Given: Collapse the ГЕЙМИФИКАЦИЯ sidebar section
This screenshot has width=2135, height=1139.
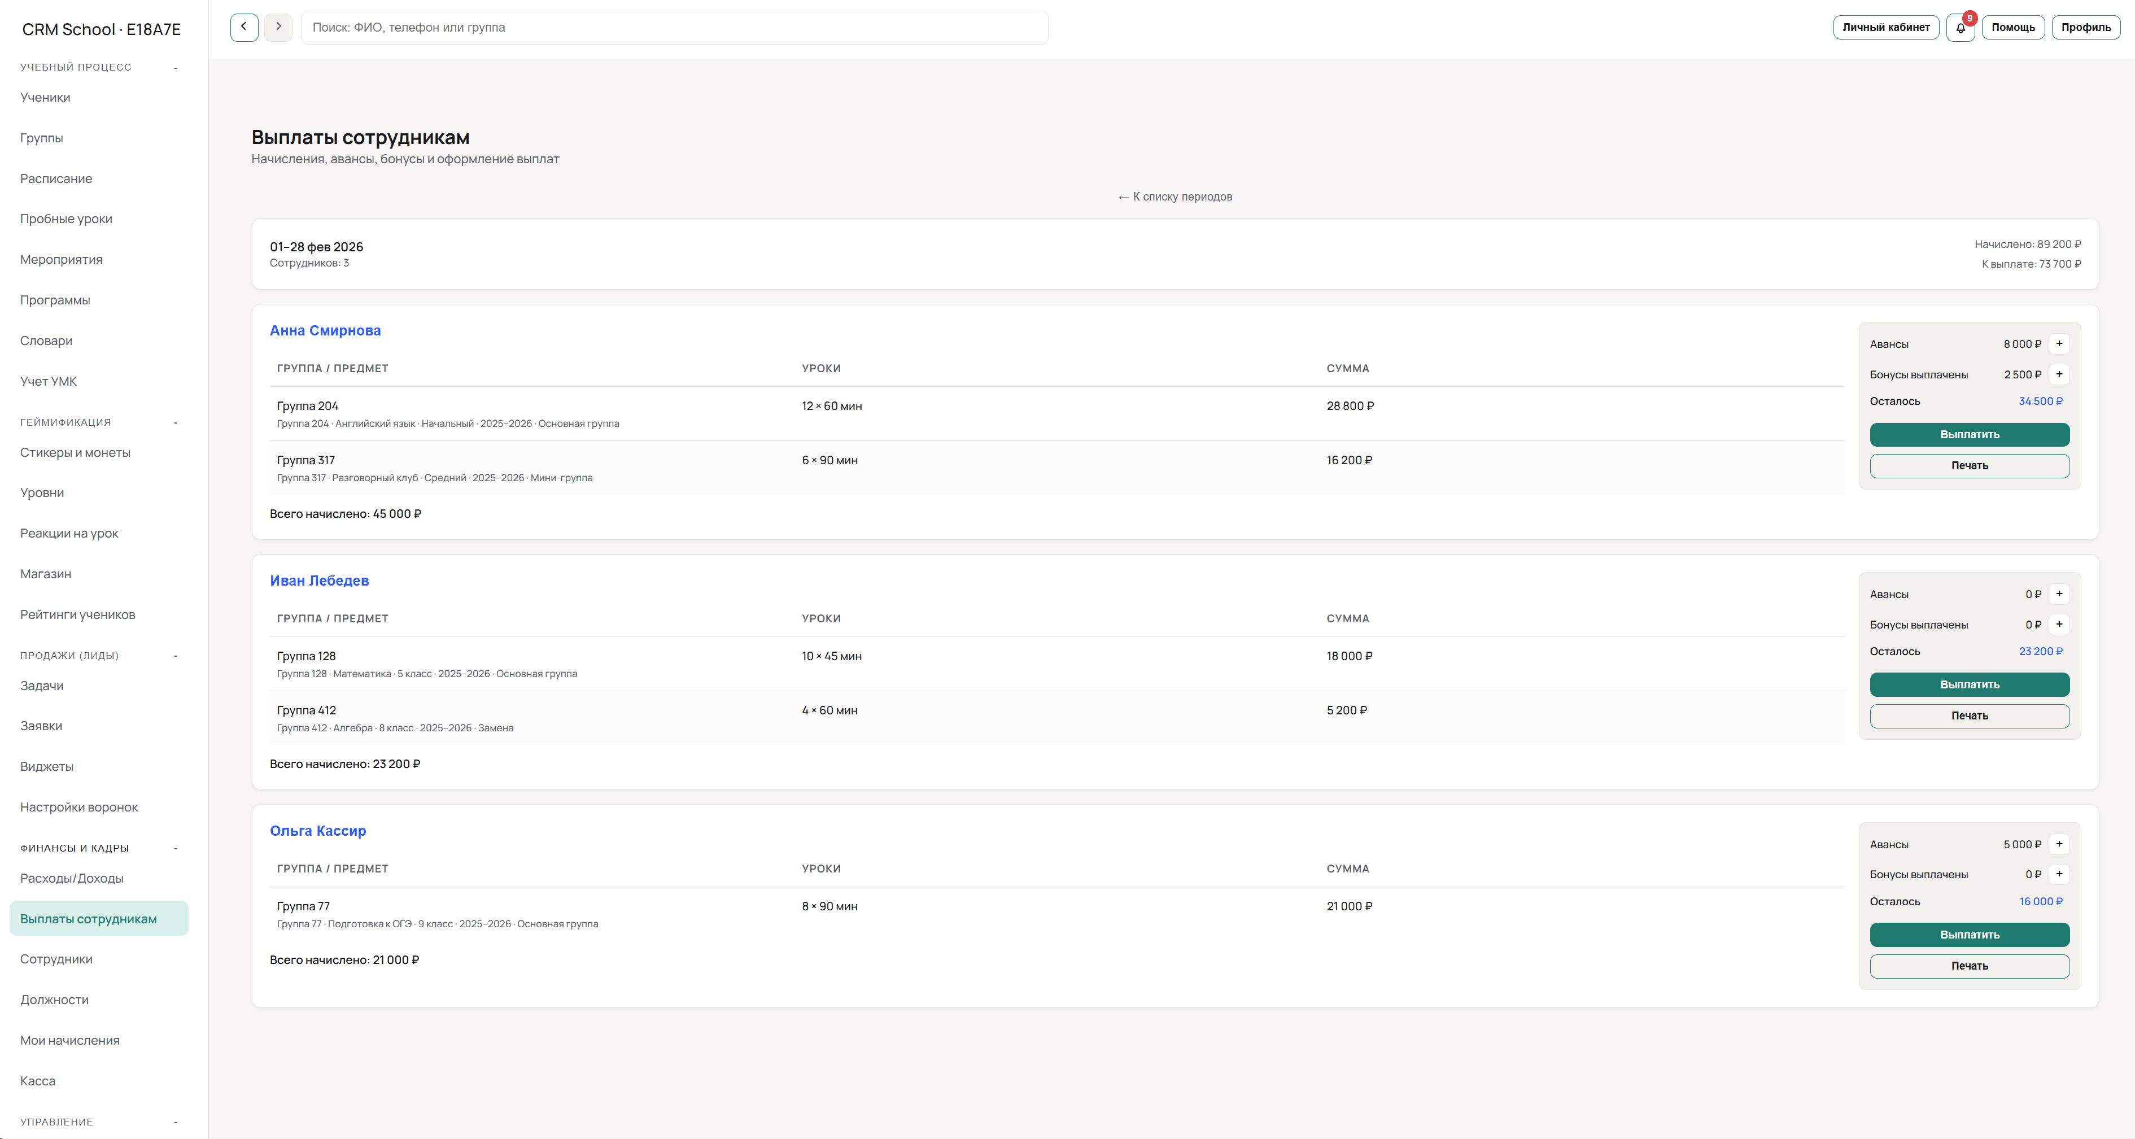Looking at the screenshot, I should point(176,422).
